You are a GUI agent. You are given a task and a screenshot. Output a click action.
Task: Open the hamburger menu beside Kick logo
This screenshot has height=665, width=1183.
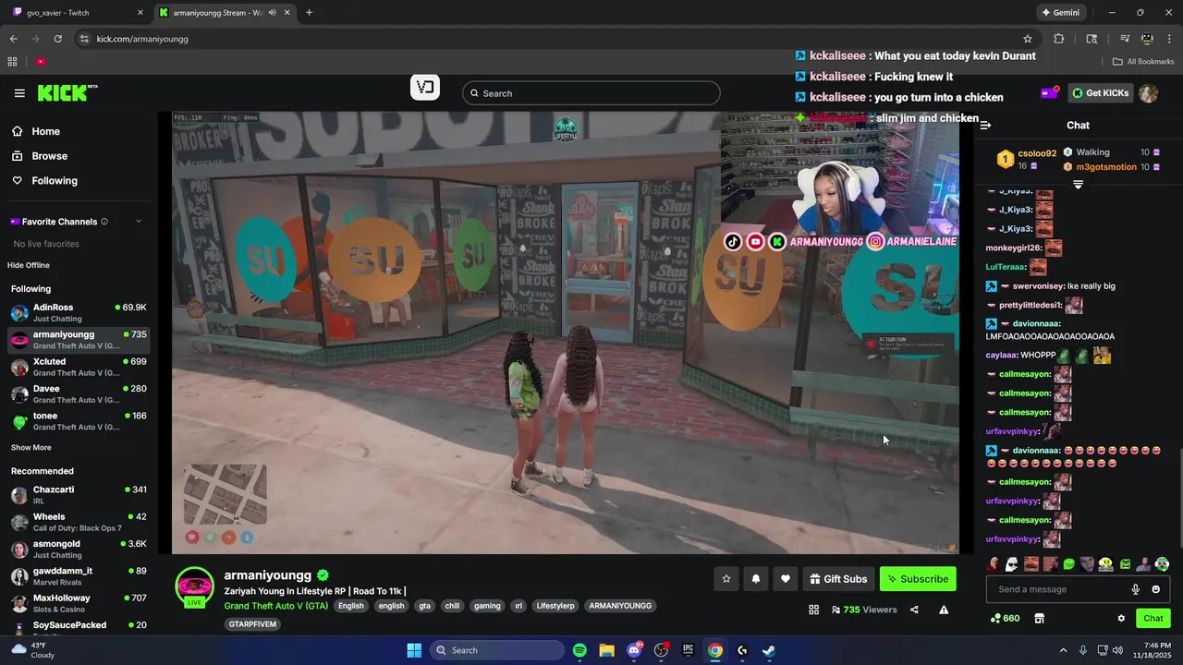19,93
